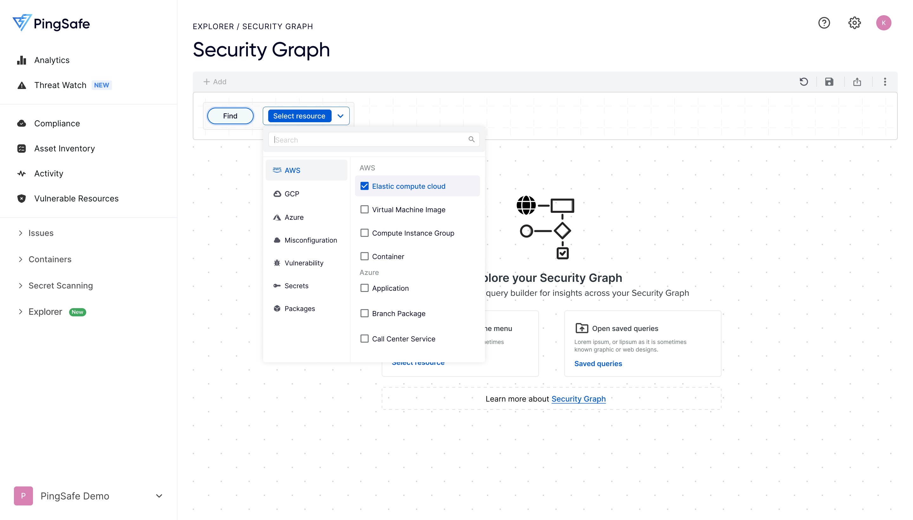Click the Packages box icon

pos(277,308)
